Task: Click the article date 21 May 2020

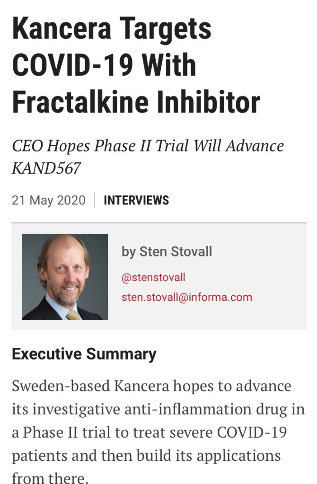Action: pyautogui.click(x=49, y=200)
